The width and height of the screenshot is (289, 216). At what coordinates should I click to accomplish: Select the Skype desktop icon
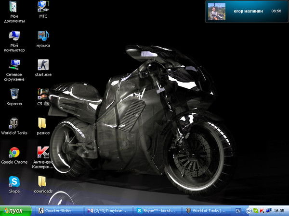[14, 182]
